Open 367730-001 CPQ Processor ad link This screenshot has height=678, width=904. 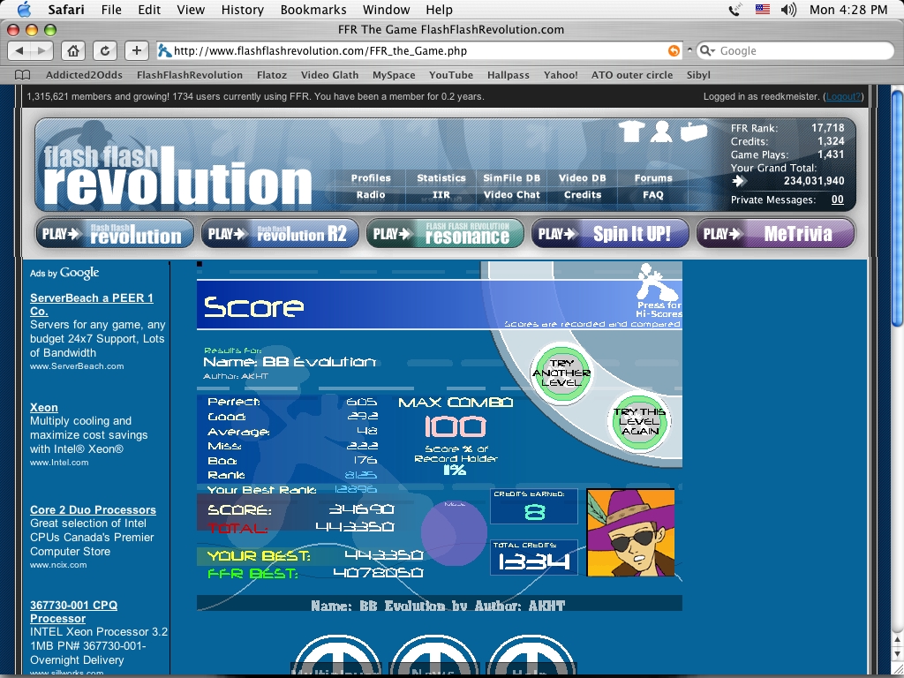pyautogui.click(x=74, y=612)
